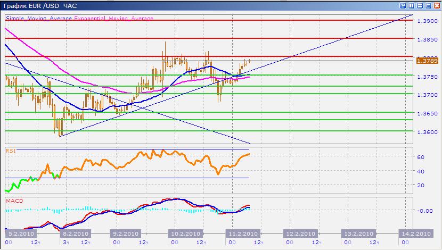Minimize the EUR/USD chart window
Image resolution: width=442 pixels, height=250 pixels.
(420, 6)
